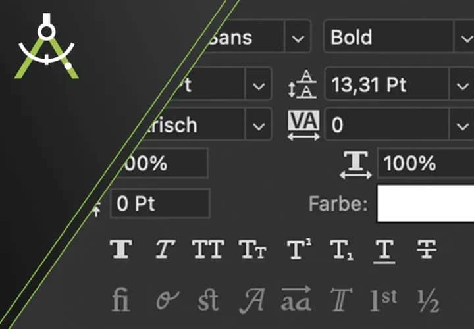
Task: Enable ordinals (1st) OpenType feature
Action: pyautogui.click(x=383, y=300)
